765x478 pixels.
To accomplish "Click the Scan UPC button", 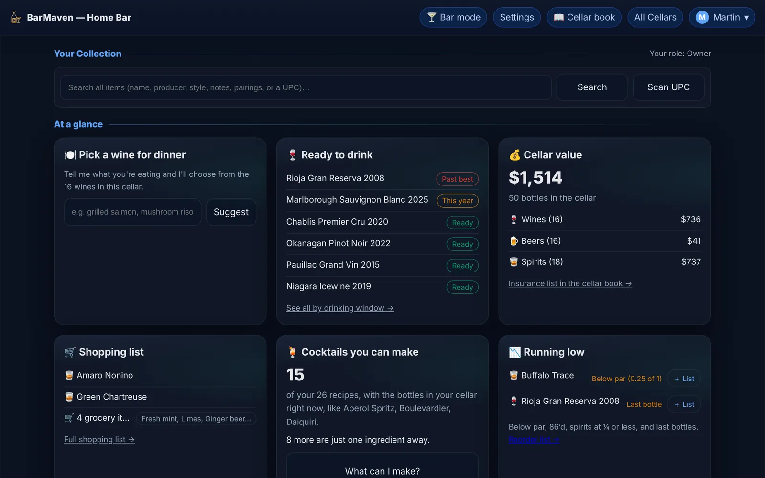I will 668,87.
